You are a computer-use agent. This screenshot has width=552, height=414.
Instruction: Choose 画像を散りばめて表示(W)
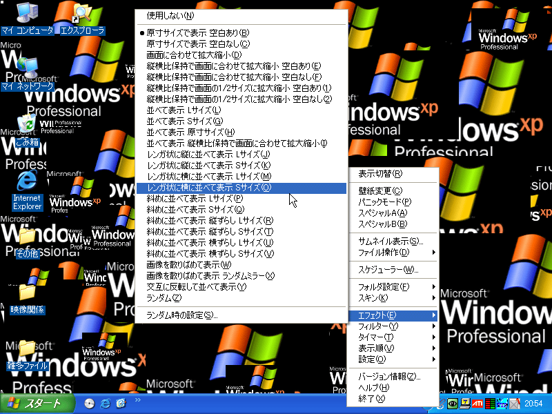point(241,265)
